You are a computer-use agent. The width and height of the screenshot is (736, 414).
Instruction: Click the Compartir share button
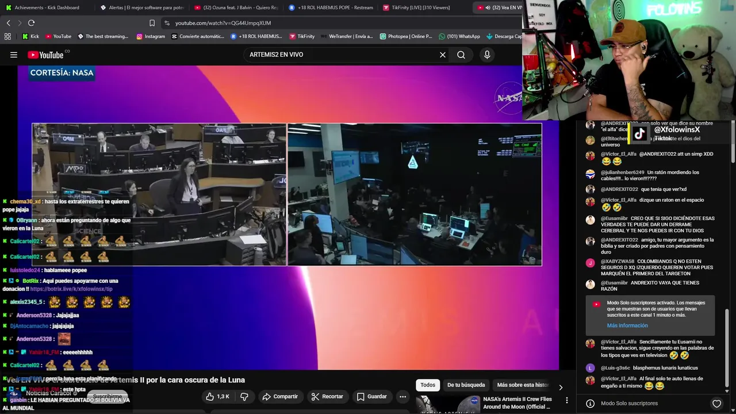click(x=280, y=397)
